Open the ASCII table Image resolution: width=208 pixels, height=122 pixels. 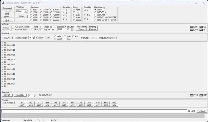coord(82,27)
